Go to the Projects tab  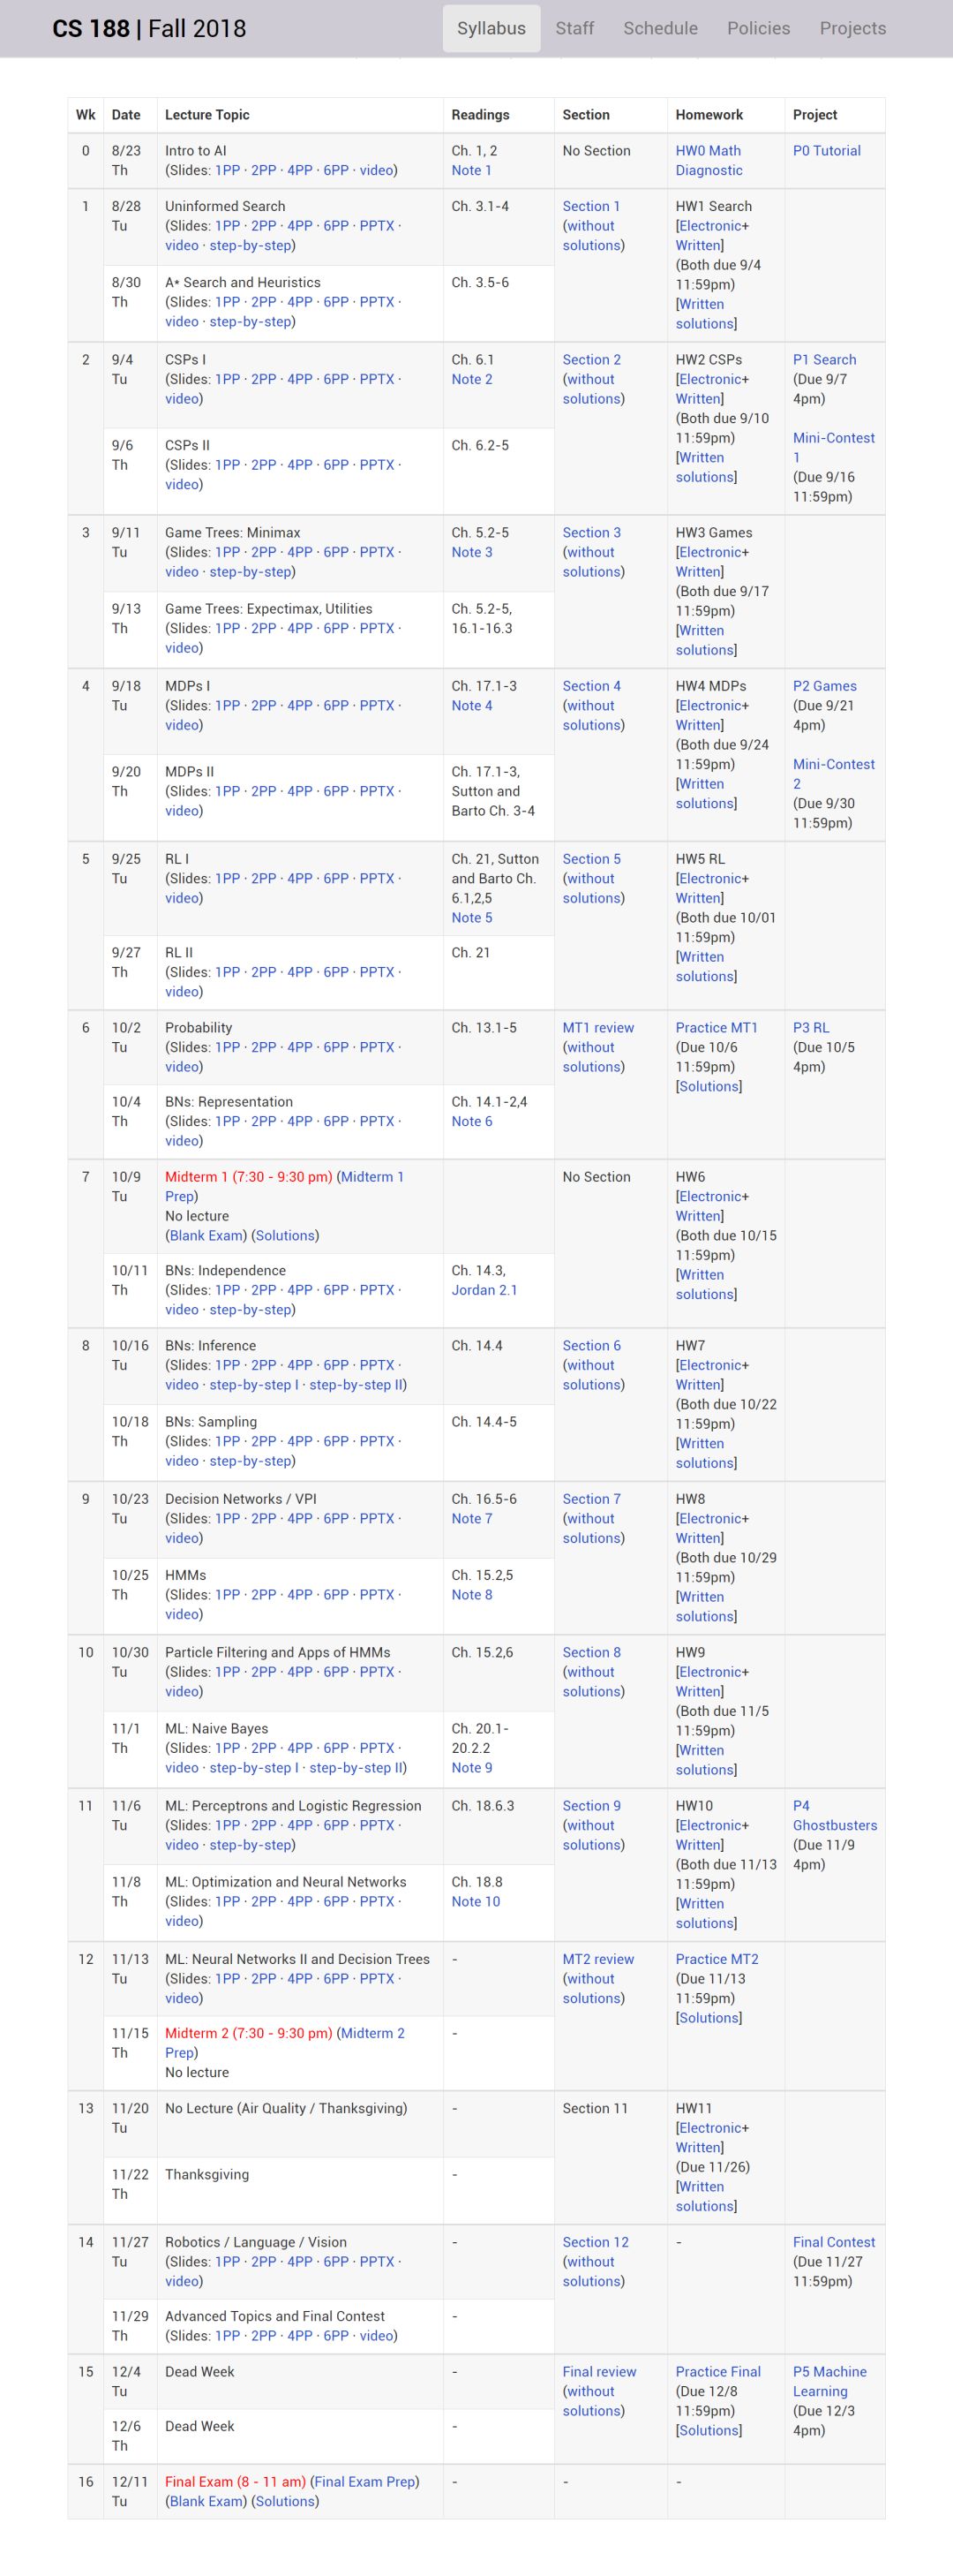click(x=852, y=28)
